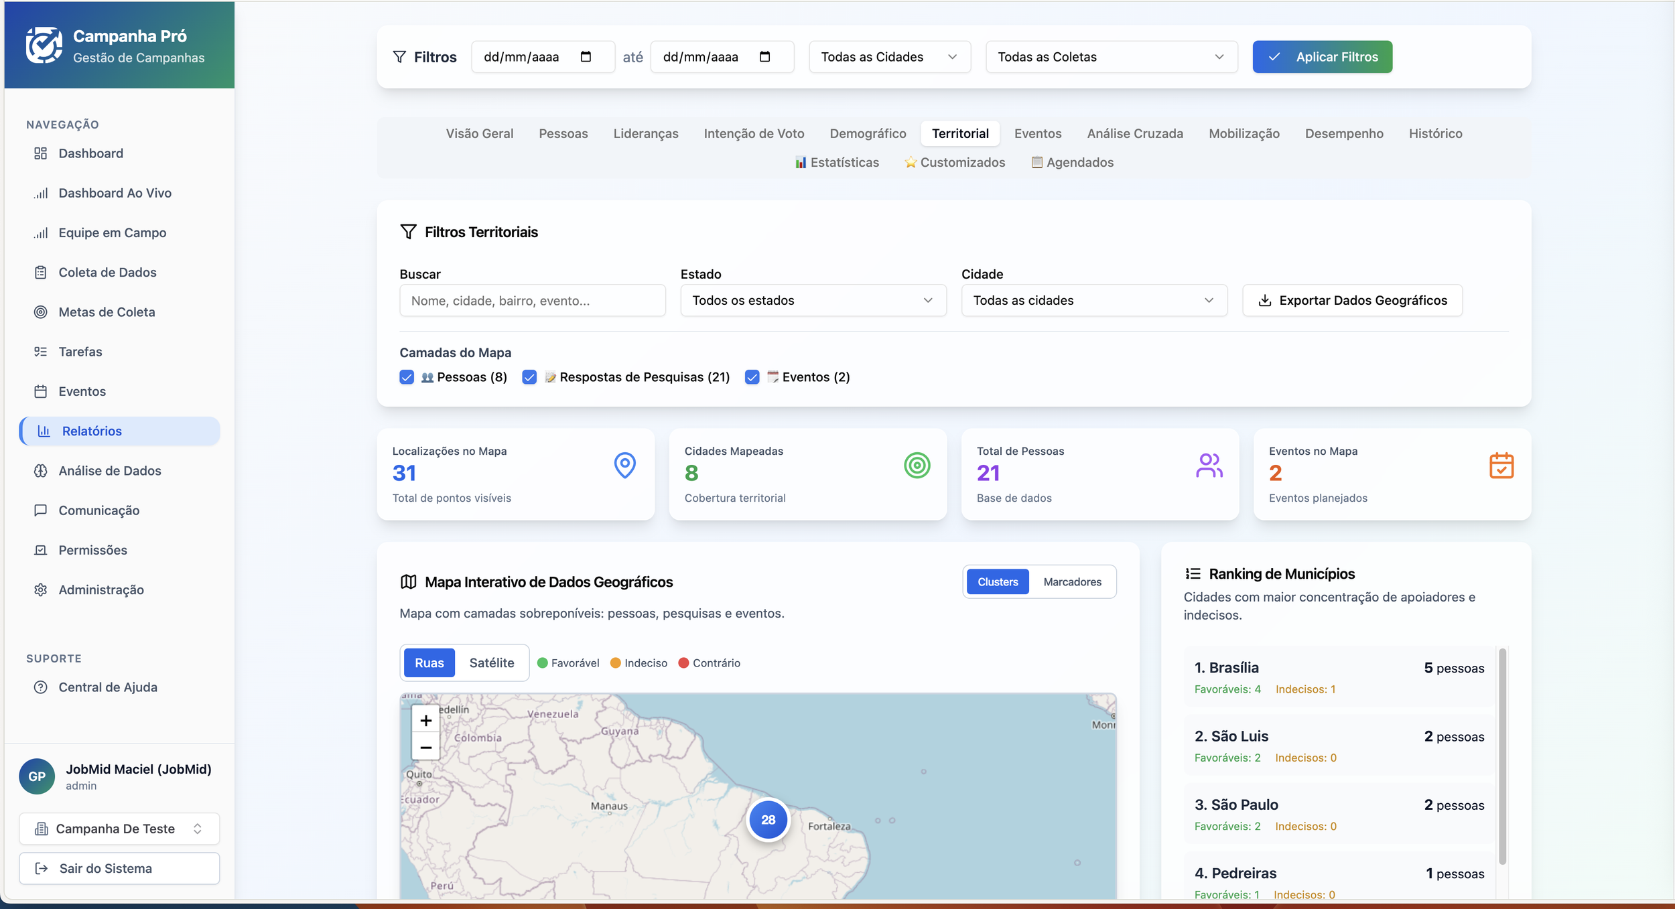Click the Central de Ajuda question icon
Screen dimensions: 1675x909
tap(41, 687)
